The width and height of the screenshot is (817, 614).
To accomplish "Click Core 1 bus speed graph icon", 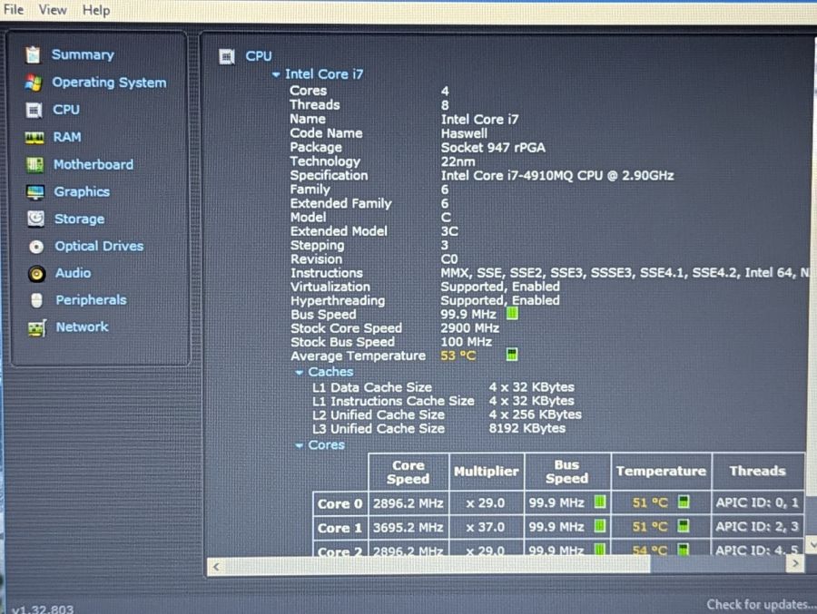I will 600,526.
